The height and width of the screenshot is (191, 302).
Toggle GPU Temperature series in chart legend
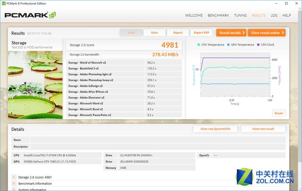pyautogui.click(x=229, y=45)
